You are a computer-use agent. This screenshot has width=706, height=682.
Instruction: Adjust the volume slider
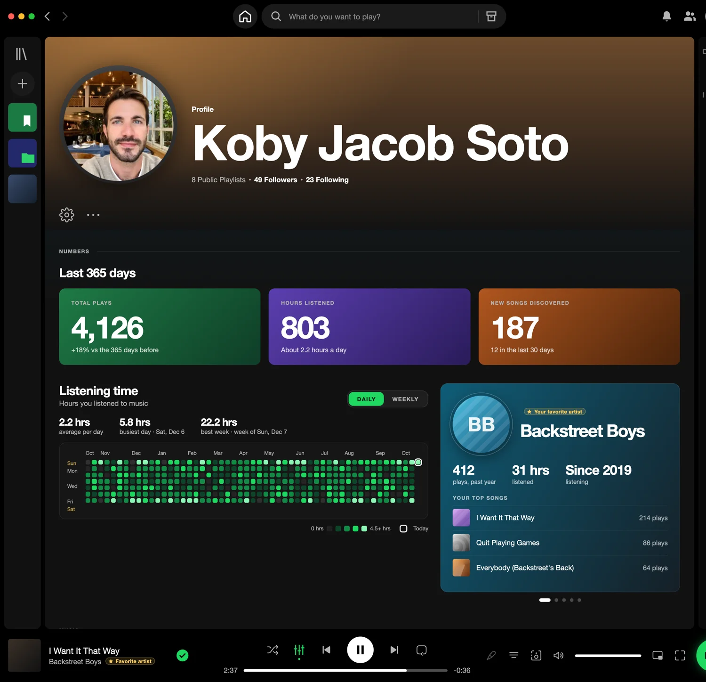pos(608,656)
